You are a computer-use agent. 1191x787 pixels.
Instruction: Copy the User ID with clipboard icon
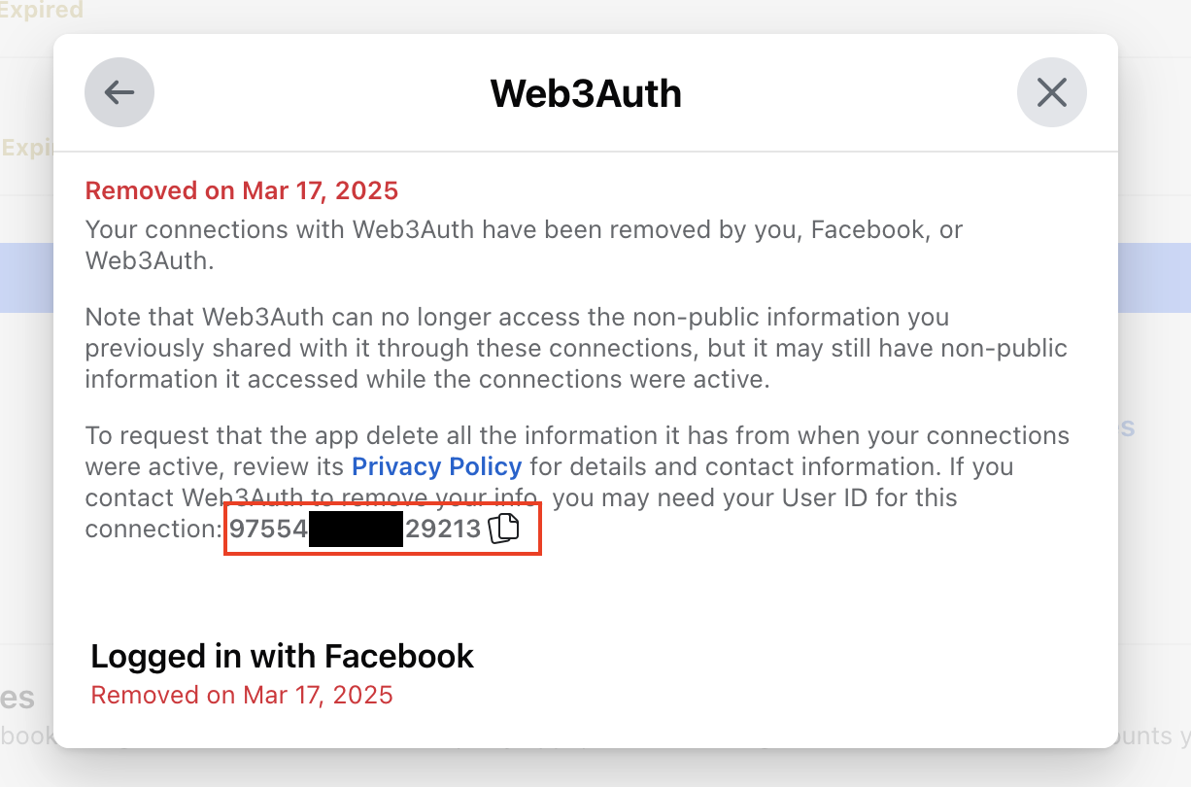503,528
